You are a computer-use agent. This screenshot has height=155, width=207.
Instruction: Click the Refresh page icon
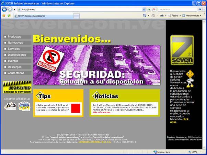[x=149, y=9]
